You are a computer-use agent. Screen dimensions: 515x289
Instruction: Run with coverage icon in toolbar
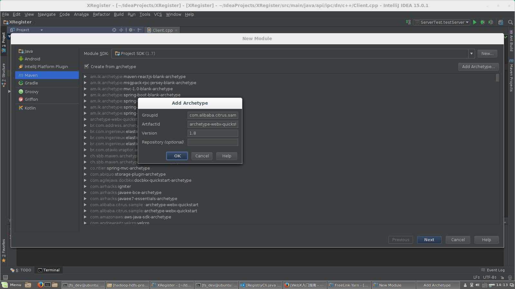click(x=491, y=22)
